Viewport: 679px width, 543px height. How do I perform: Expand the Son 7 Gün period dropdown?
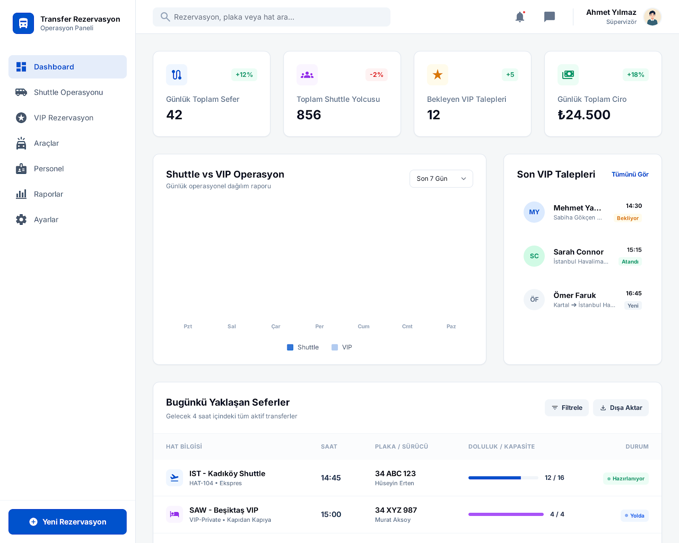441,179
